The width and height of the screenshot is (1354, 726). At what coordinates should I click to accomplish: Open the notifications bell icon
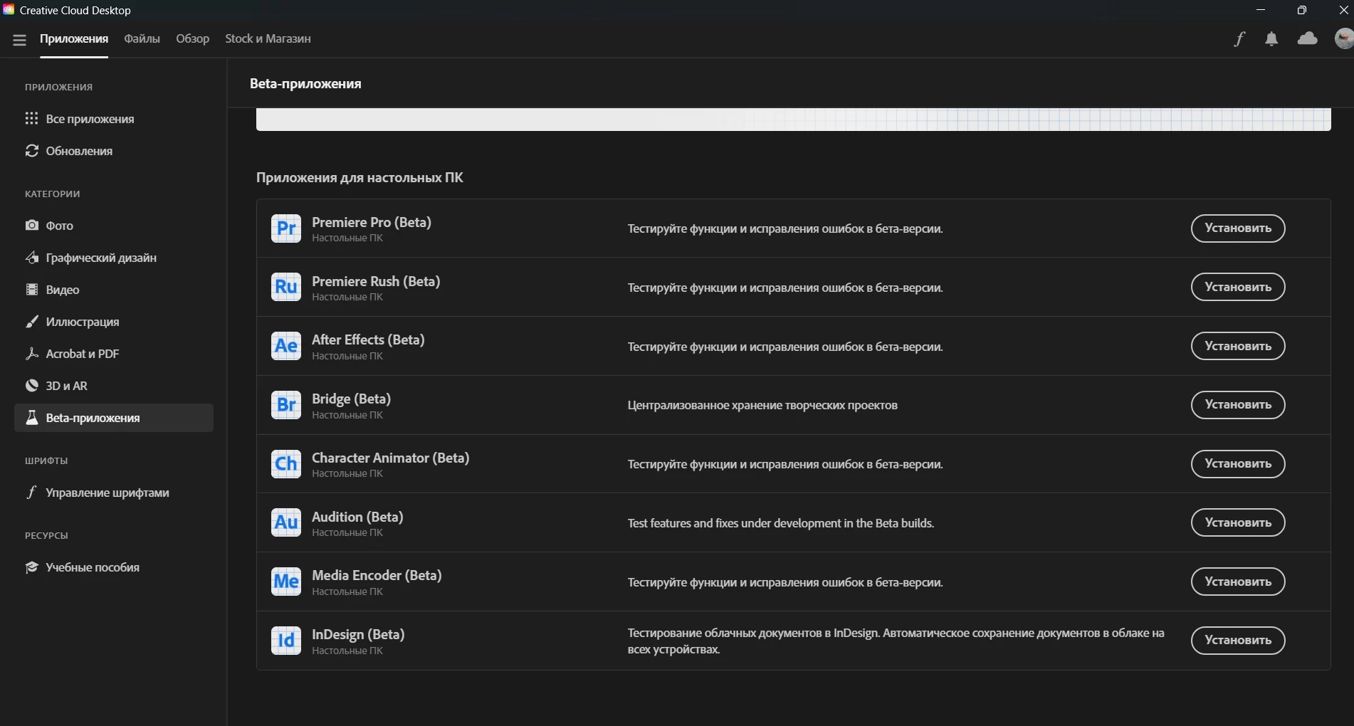(1271, 39)
